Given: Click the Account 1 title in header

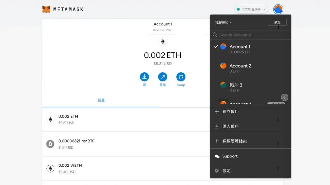Looking at the screenshot, I should [163, 24].
